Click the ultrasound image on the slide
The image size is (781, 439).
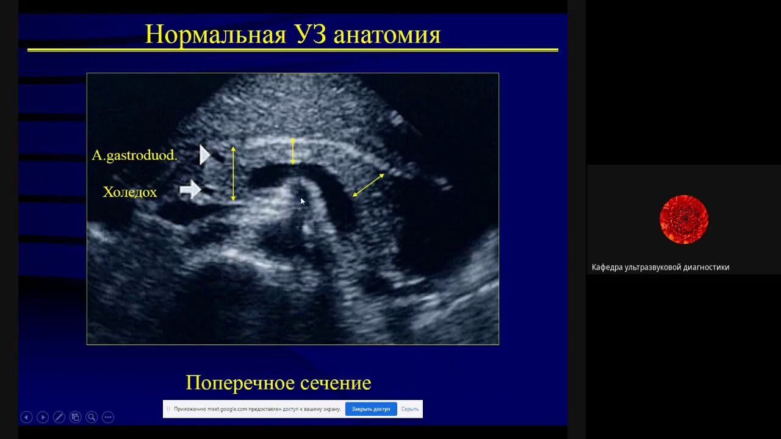(x=293, y=209)
